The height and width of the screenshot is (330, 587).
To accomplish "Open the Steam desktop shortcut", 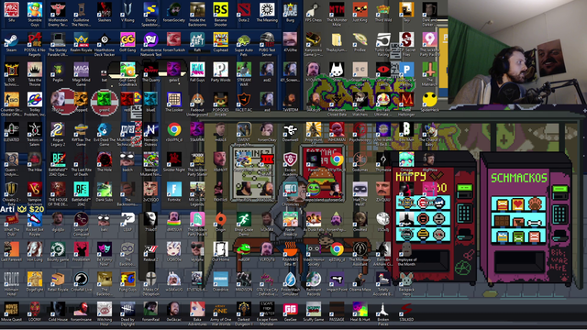I will [x=11, y=40].
